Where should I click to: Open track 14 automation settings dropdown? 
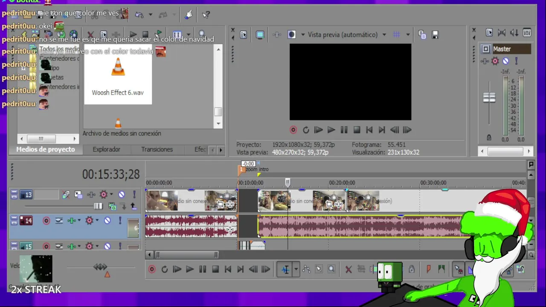97,220
